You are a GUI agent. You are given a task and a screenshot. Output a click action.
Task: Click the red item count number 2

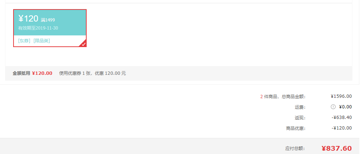(262, 97)
